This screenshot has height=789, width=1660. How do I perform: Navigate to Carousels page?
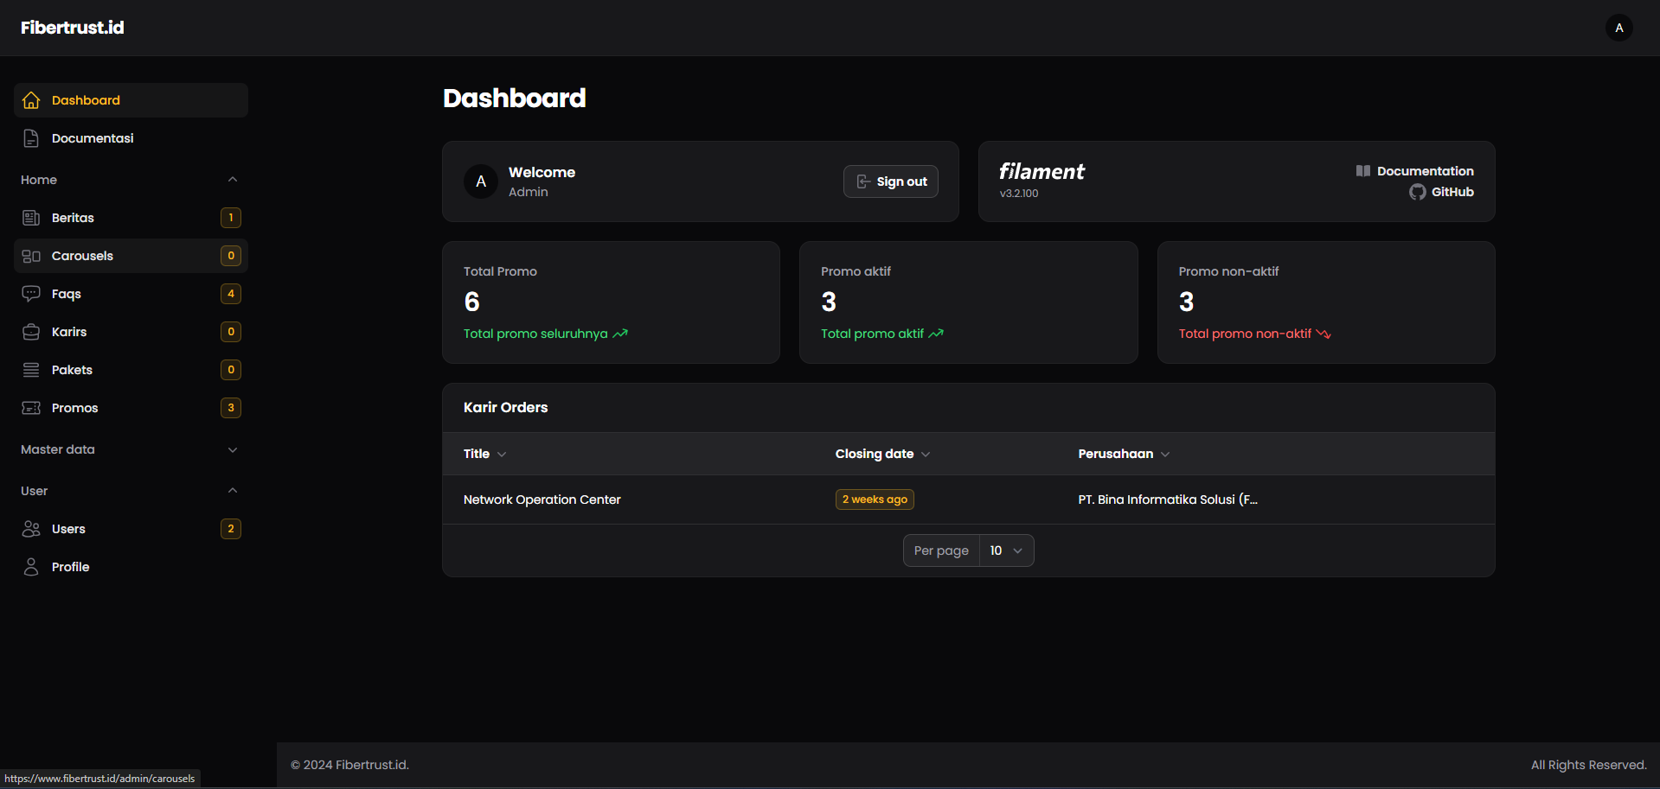click(131, 256)
